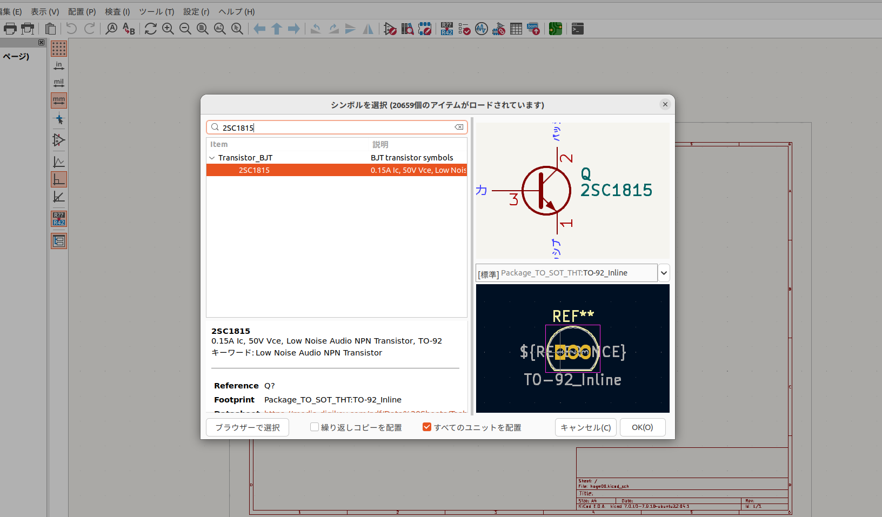The image size is (882, 517).
Task: Open the footprint selection dropdown
Action: coord(664,273)
